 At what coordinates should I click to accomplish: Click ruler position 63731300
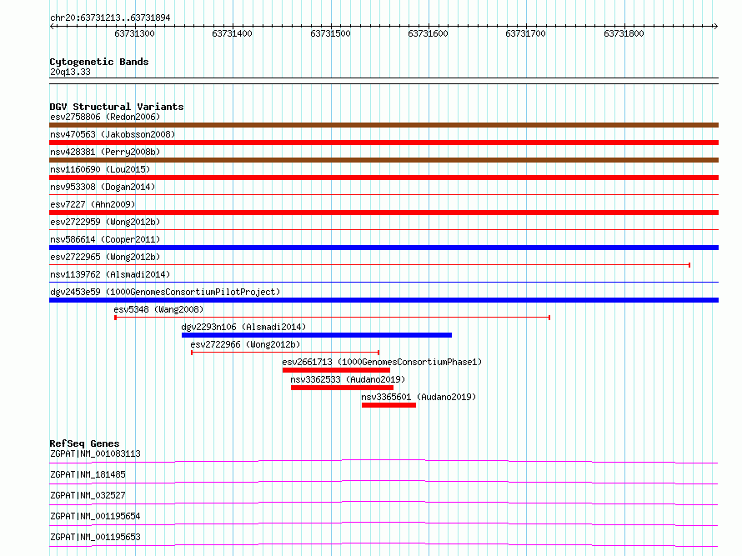[x=134, y=33]
